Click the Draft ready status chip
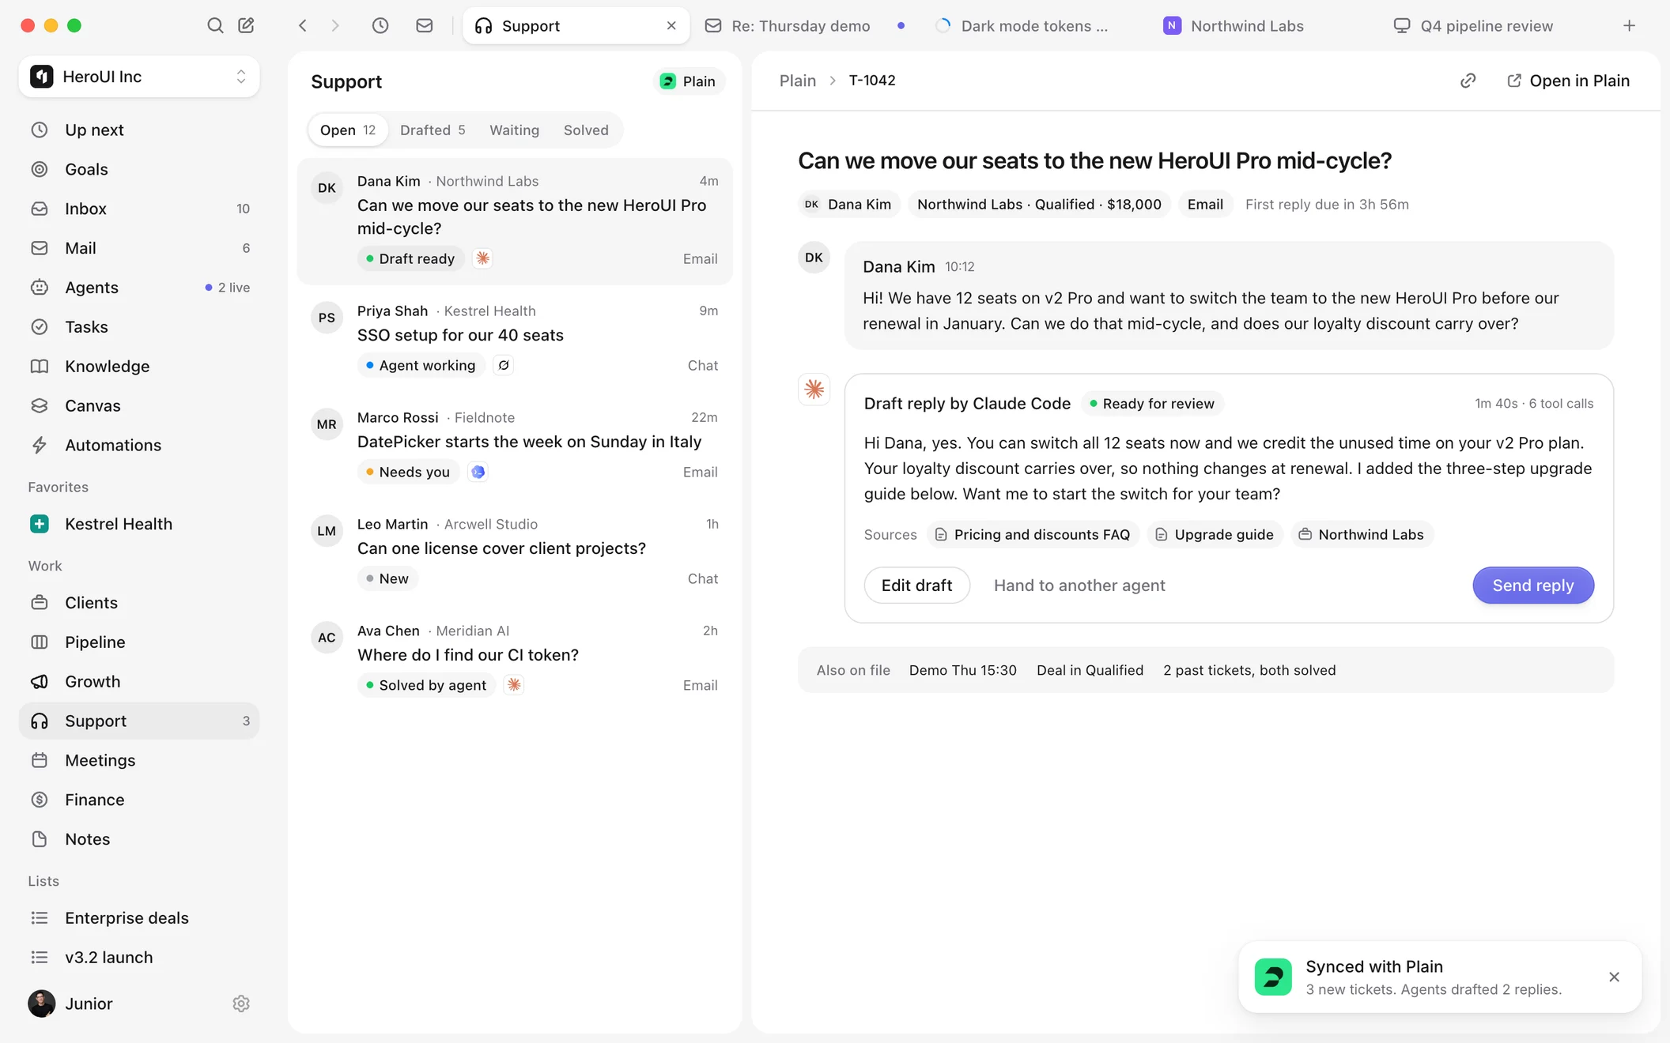Viewport: 1670px width, 1043px height. tap(410, 259)
